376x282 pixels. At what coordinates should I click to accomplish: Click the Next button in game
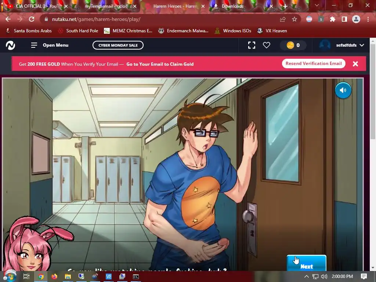pyautogui.click(x=307, y=263)
